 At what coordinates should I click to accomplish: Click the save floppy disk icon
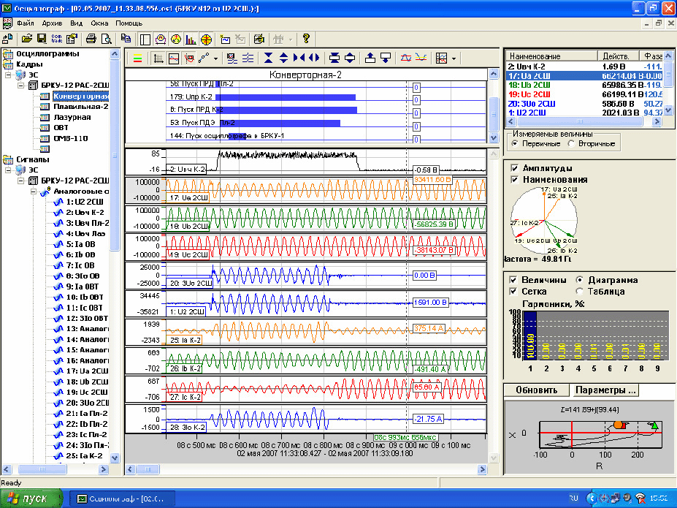(42, 39)
